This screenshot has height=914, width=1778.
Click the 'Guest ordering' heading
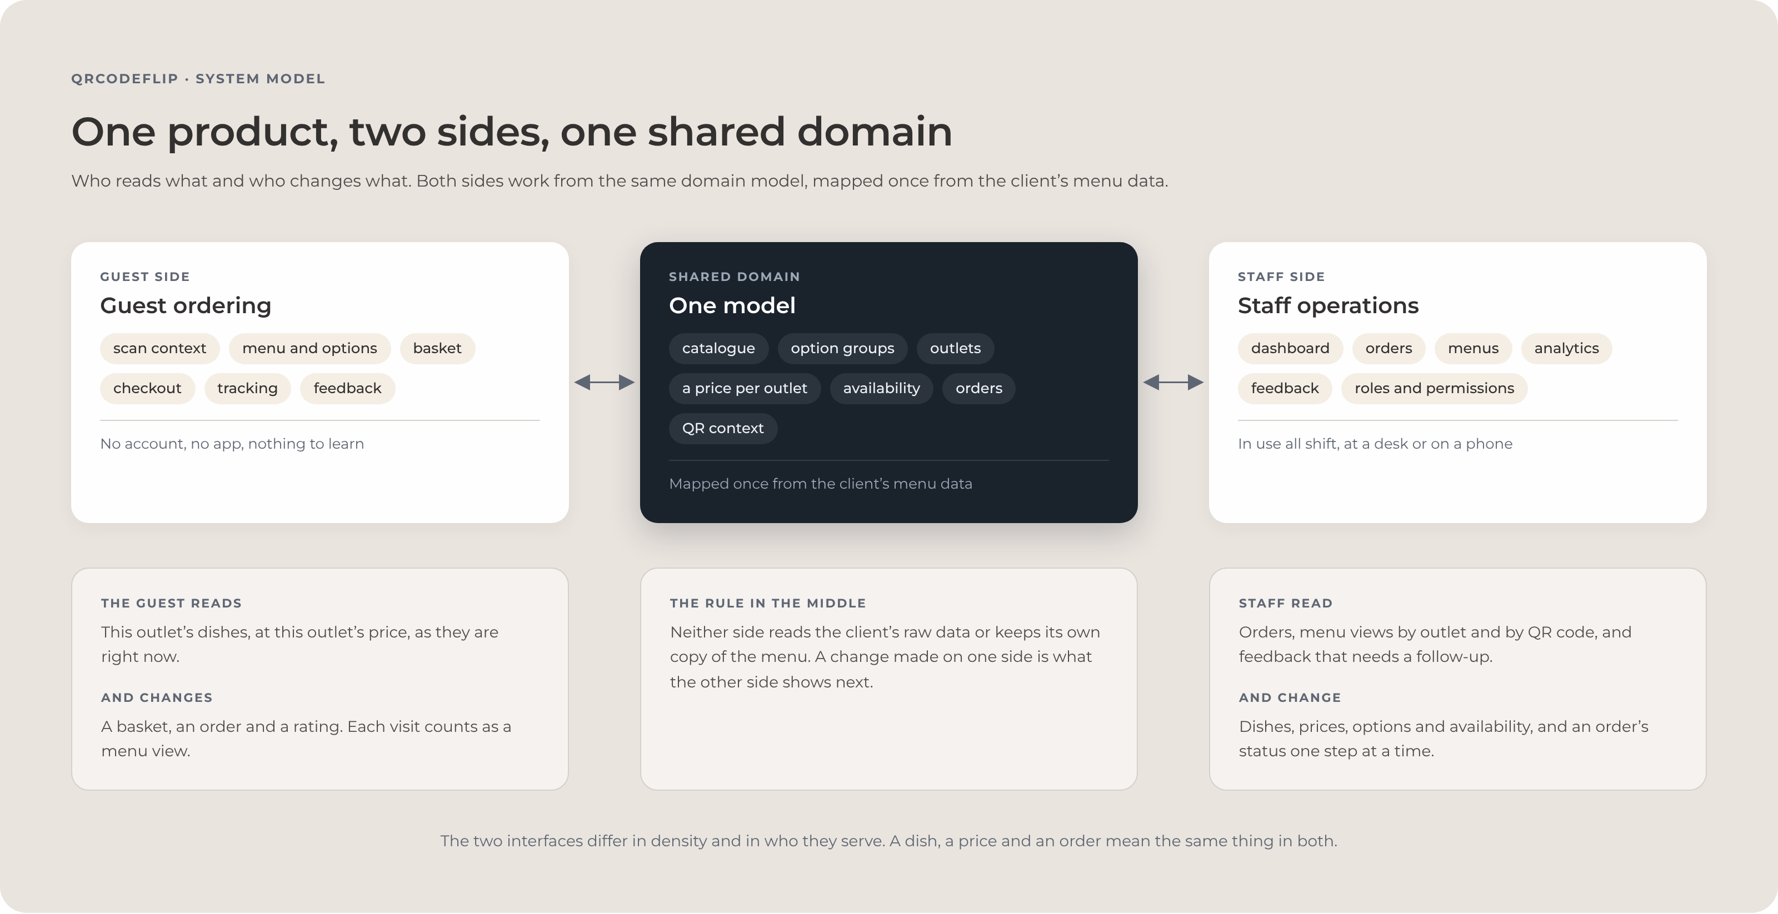pos(186,305)
